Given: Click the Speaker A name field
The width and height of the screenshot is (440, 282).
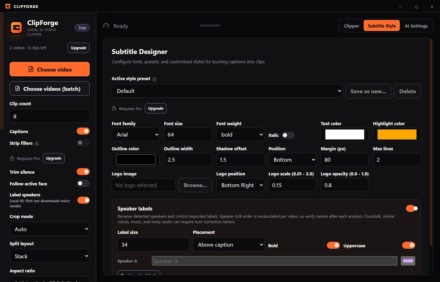Looking at the screenshot, I should click(275, 261).
